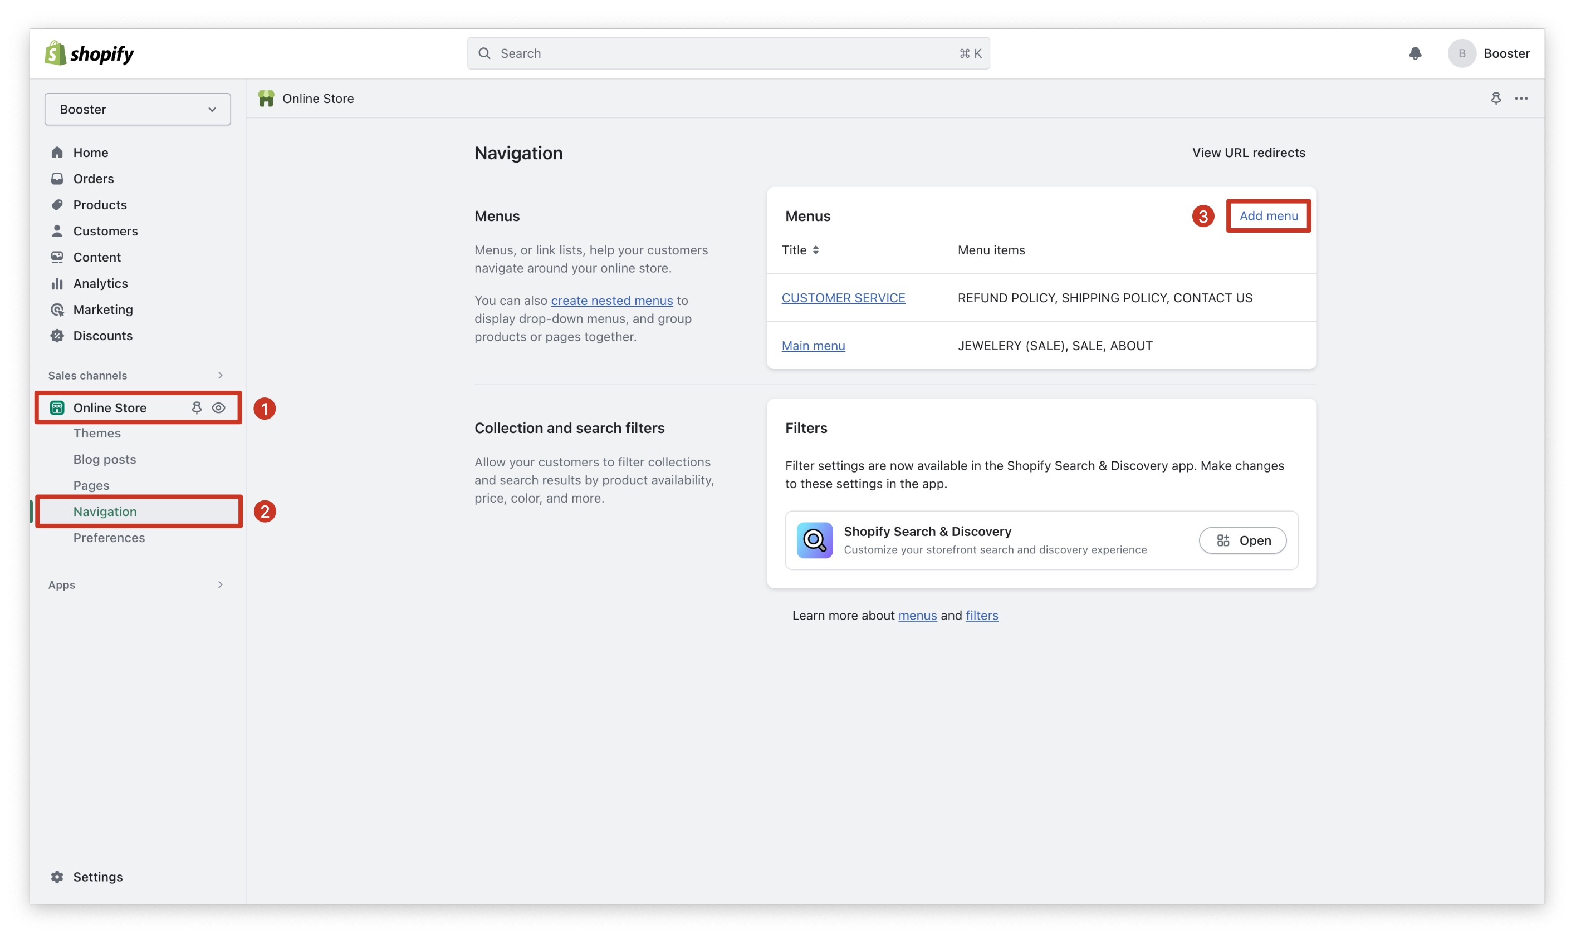Click the Search input field
The width and height of the screenshot is (1576, 944).
coord(728,53)
